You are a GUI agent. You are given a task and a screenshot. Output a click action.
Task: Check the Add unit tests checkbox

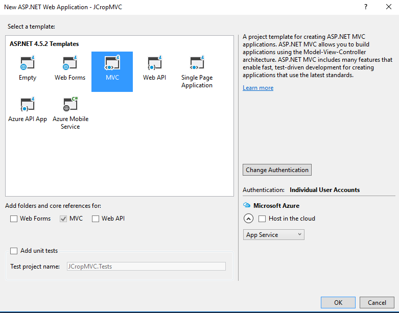(14, 251)
